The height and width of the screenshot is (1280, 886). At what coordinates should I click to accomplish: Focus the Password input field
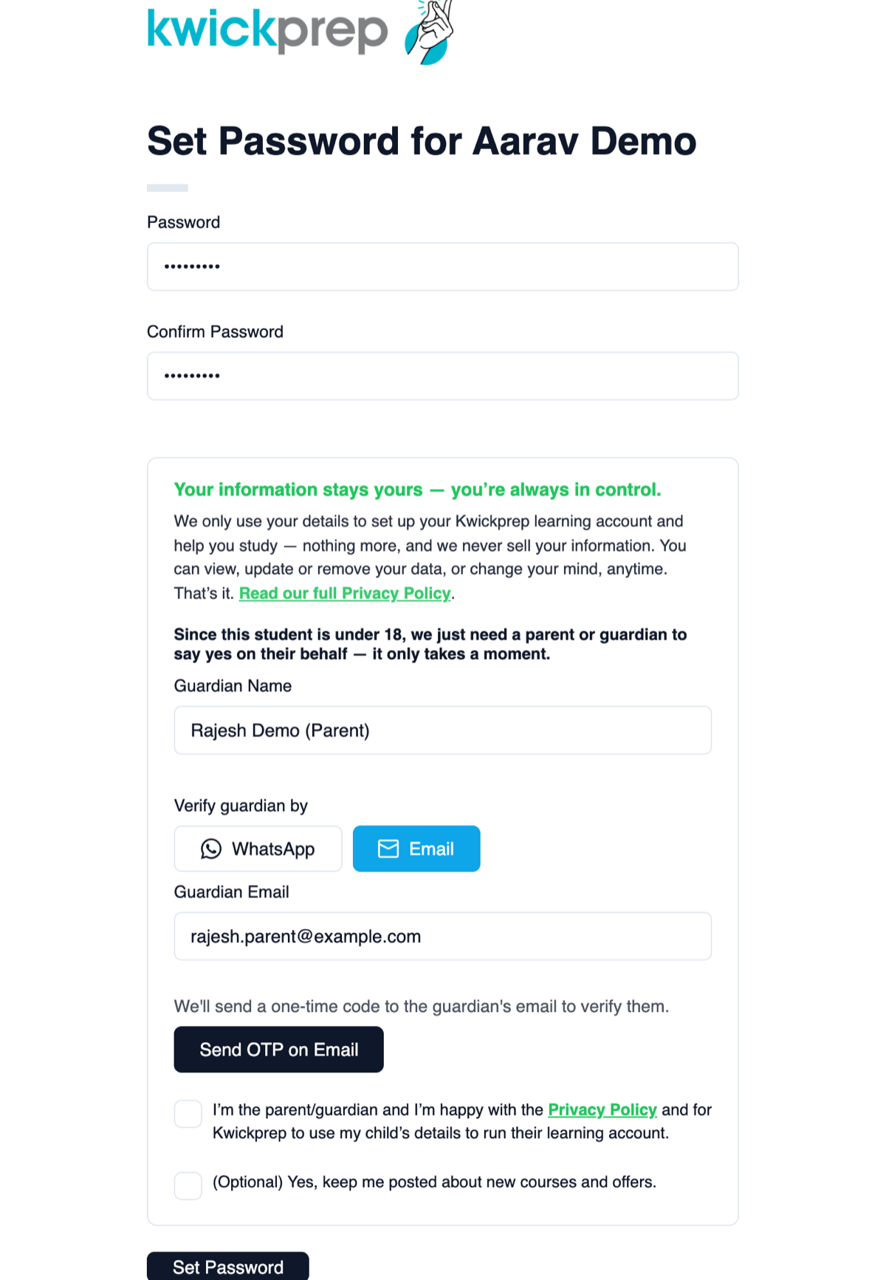click(x=443, y=267)
